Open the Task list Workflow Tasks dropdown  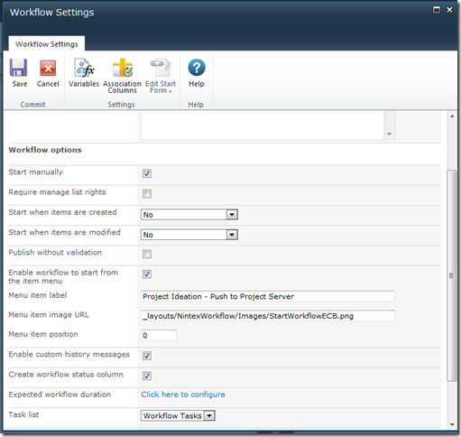click(x=178, y=416)
